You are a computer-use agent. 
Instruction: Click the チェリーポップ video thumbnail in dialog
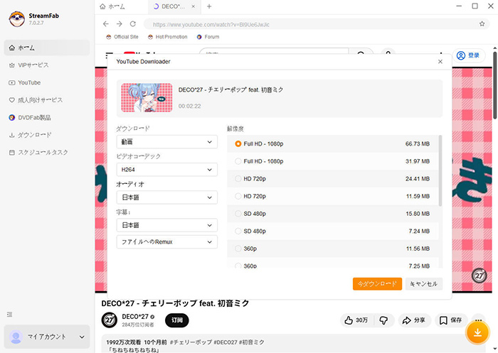tap(147, 98)
